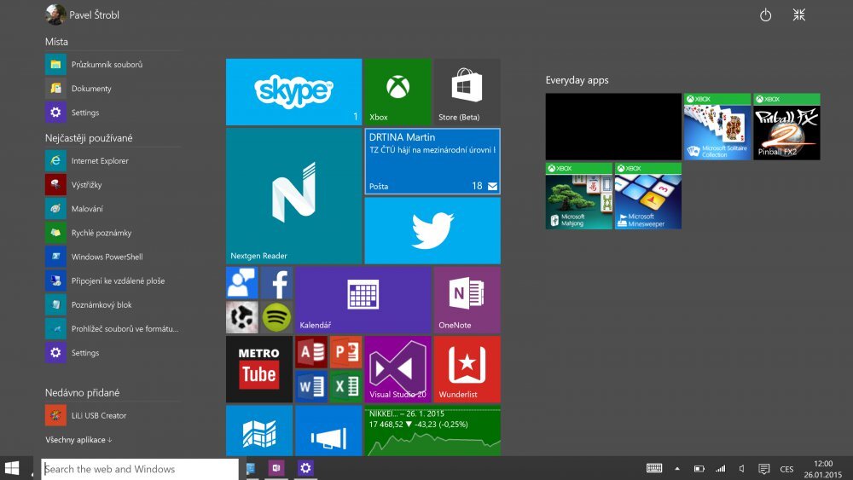The height and width of the screenshot is (480, 853).
Task: Open the Twitter tile
Action: click(432, 230)
